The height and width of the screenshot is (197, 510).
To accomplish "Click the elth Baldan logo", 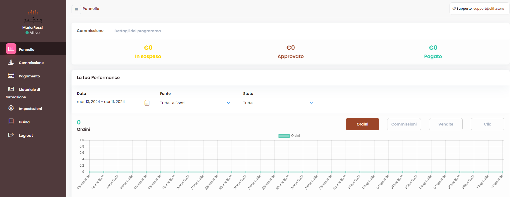I will coord(33,16).
